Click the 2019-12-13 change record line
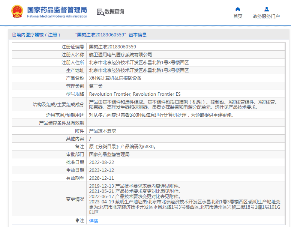This screenshot has height=227, width=291. [135, 186]
